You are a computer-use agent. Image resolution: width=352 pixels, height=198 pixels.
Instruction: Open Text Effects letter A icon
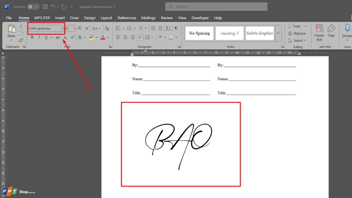[80, 37]
